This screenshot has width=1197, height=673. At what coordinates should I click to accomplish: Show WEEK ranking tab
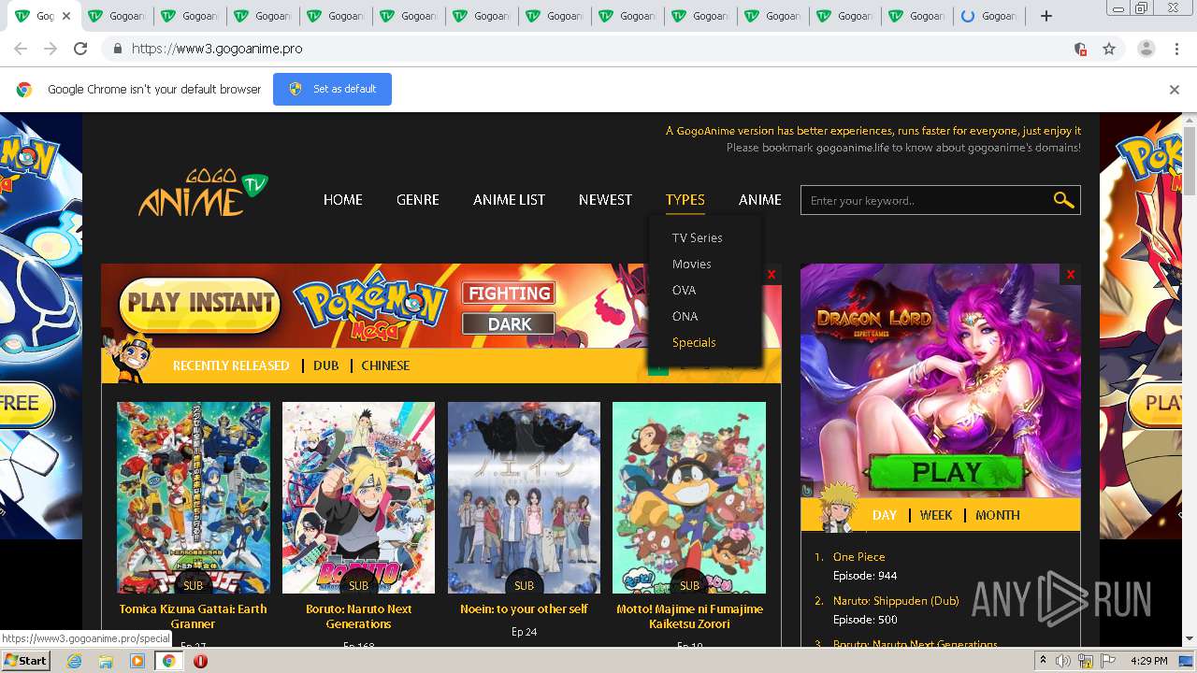tap(936, 515)
